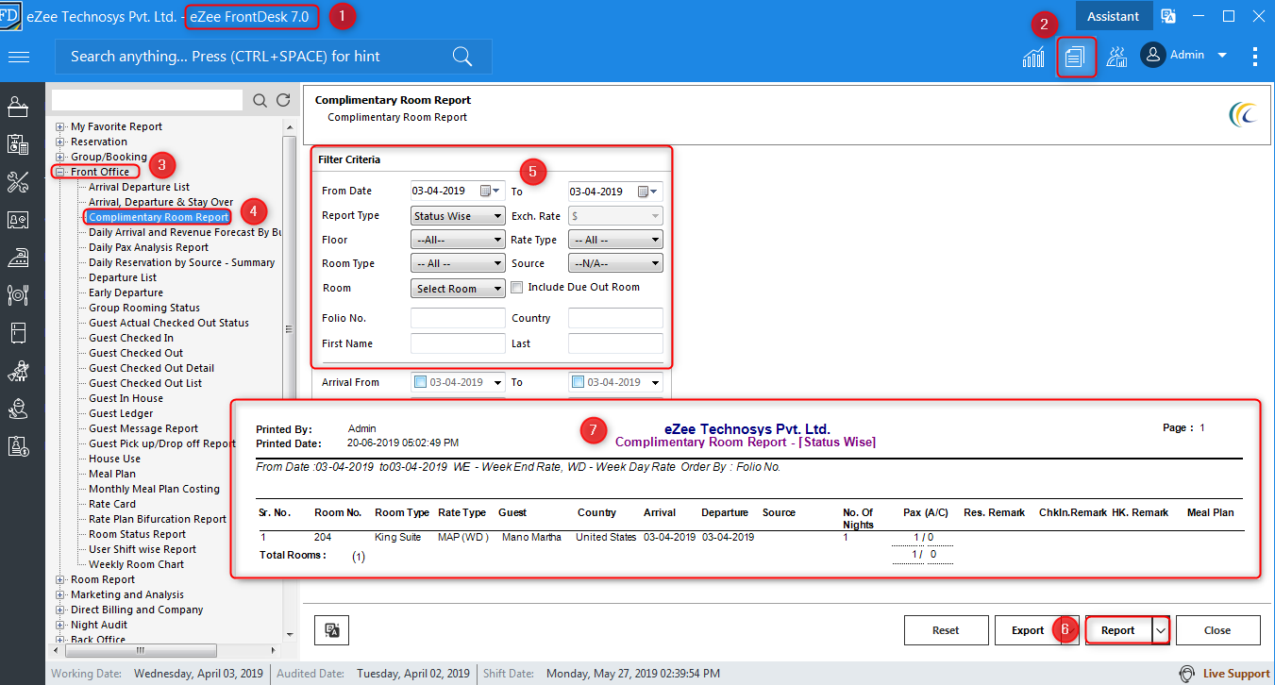Select Complimentary Room Report in tree
The width and height of the screenshot is (1275, 685).
pos(159,217)
